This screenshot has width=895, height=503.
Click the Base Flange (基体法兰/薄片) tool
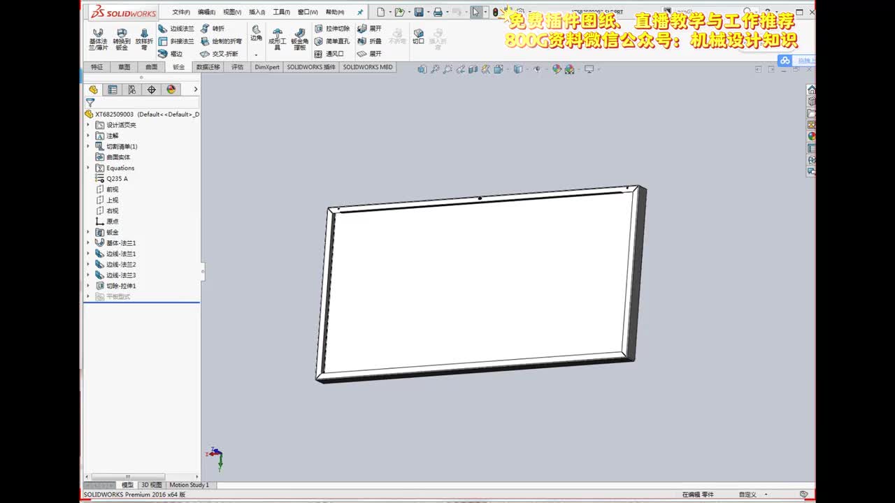(x=98, y=39)
